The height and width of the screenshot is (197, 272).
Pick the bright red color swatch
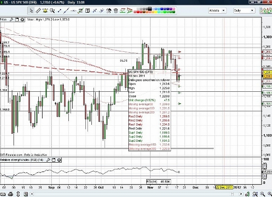point(138,12)
